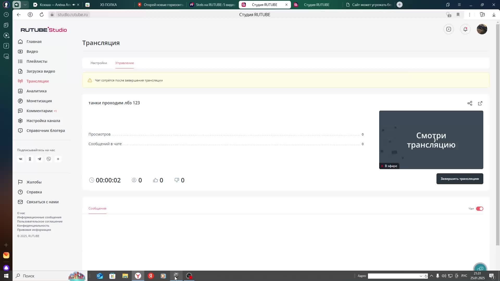Open Конфиденциальность footer link
Image resolution: width=500 pixels, height=281 pixels.
(x=33, y=226)
